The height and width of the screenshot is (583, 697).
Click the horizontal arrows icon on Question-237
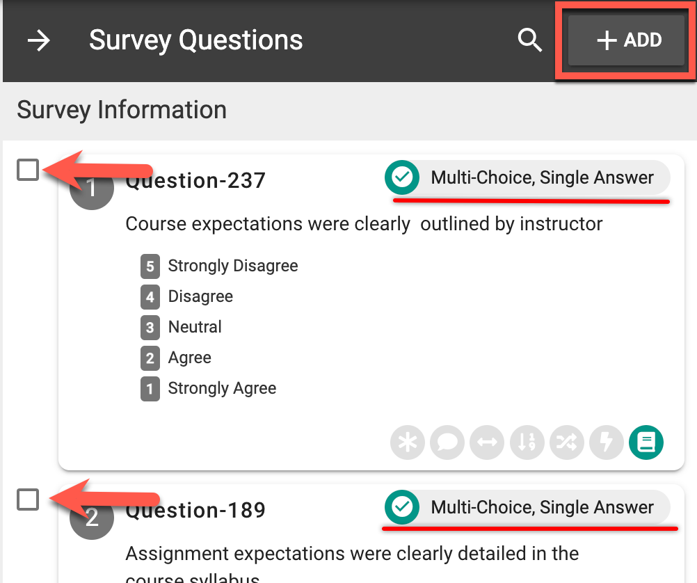(x=487, y=443)
